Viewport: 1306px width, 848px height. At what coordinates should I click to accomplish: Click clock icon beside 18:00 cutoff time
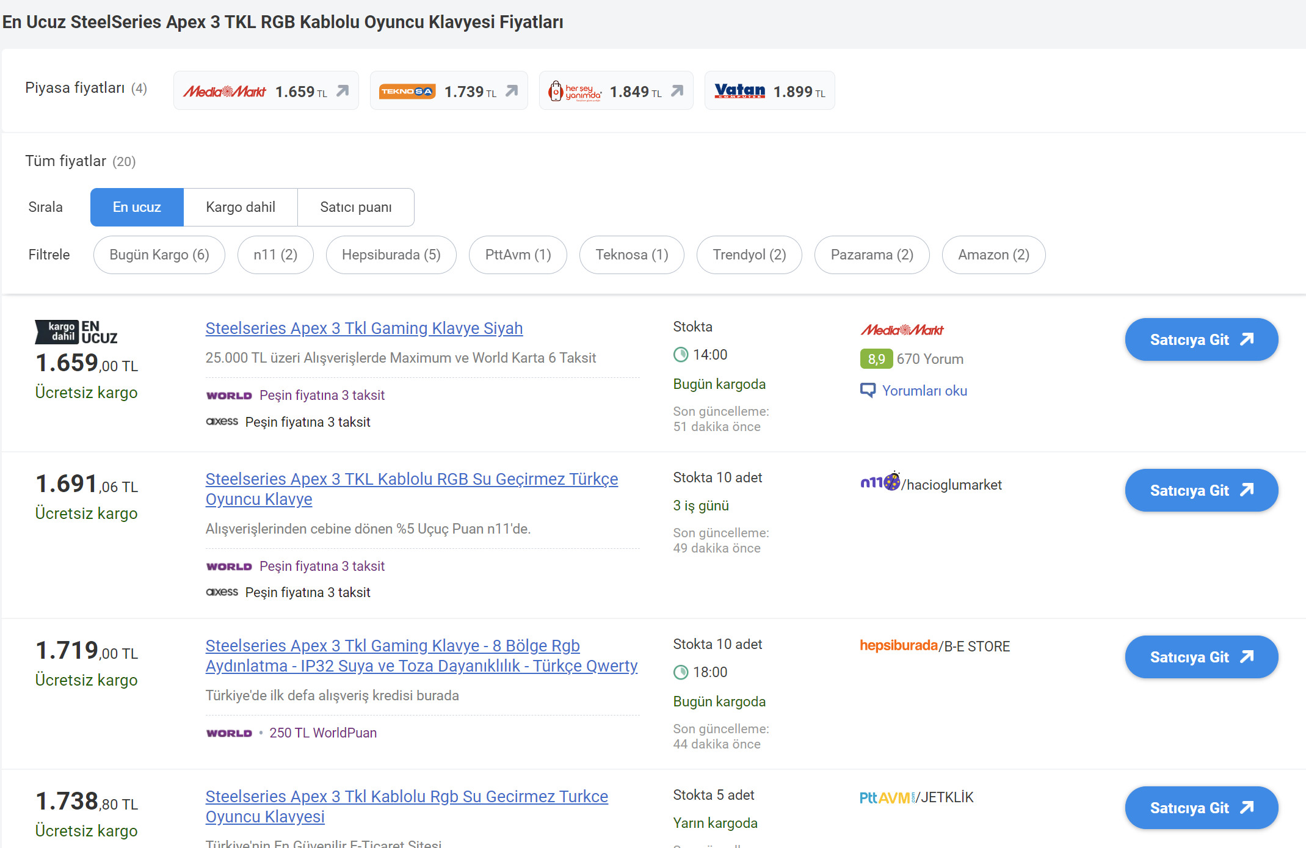681,672
